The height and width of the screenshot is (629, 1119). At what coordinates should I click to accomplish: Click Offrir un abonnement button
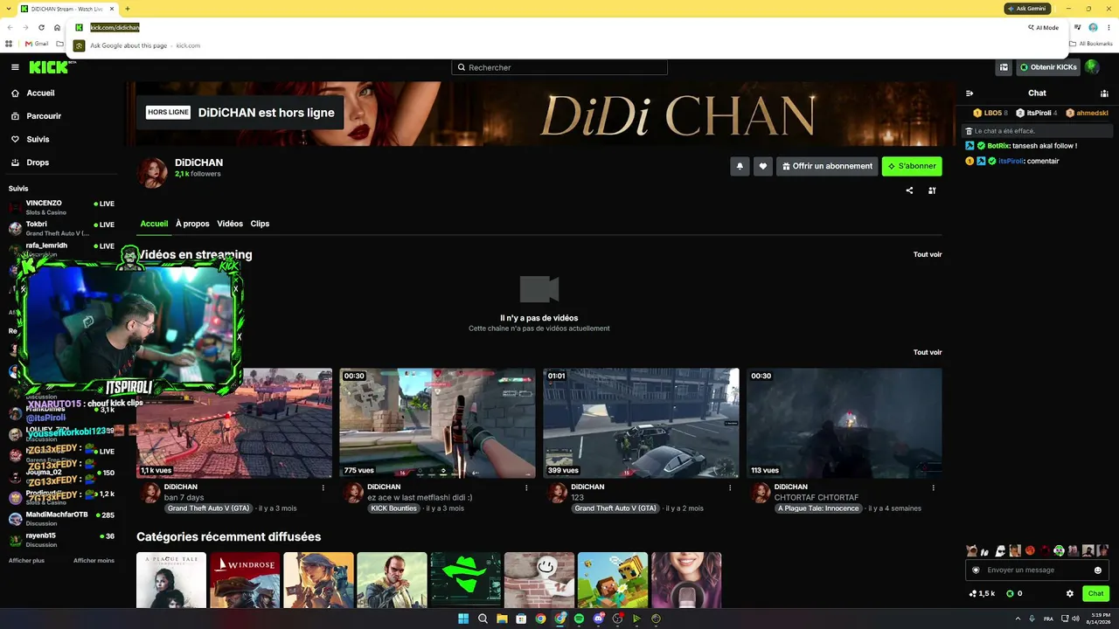click(827, 166)
